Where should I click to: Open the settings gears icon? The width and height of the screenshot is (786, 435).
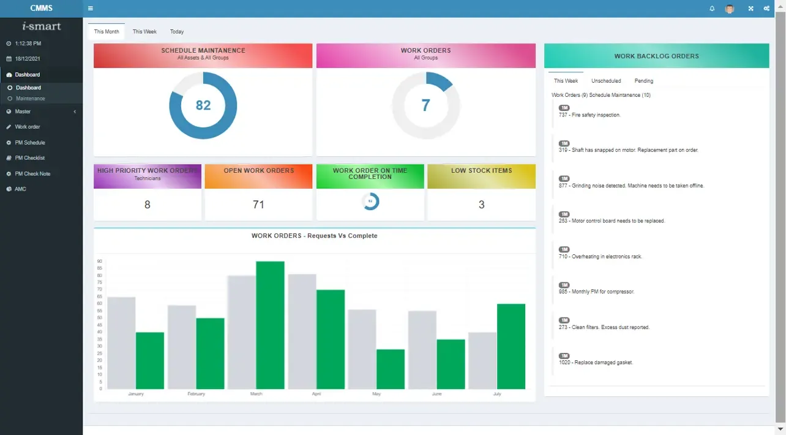[x=766, y=9]
